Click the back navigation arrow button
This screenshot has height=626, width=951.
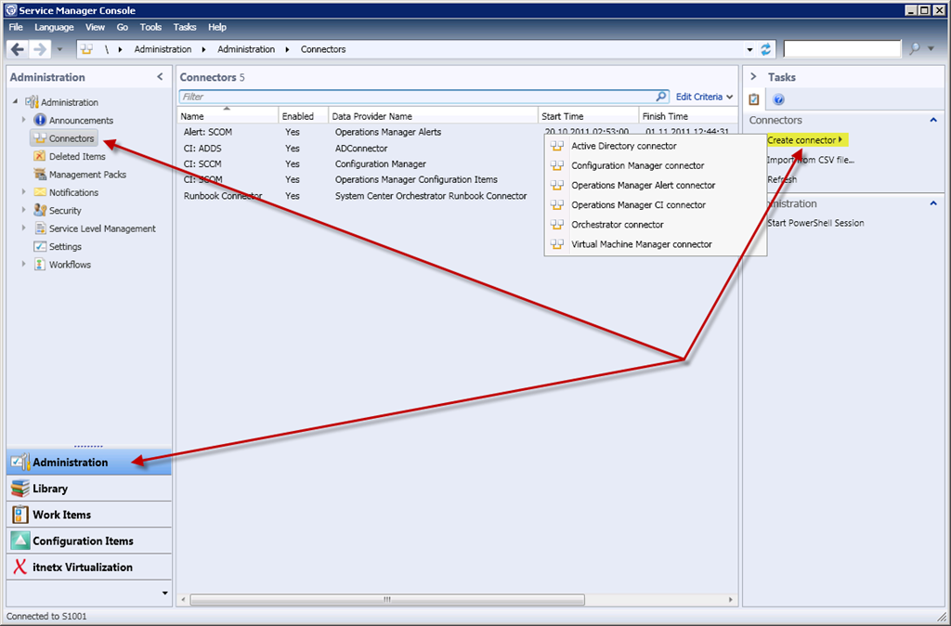tap(18, 49)
